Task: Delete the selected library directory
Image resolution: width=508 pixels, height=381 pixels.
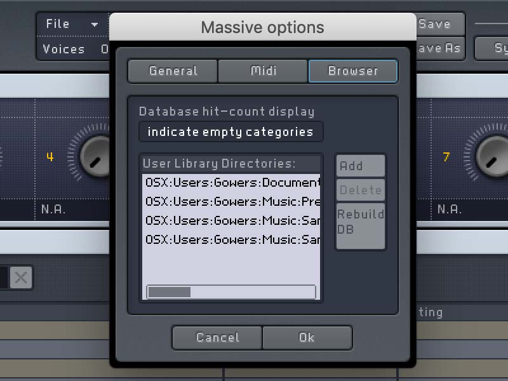Action: [361, 190]
